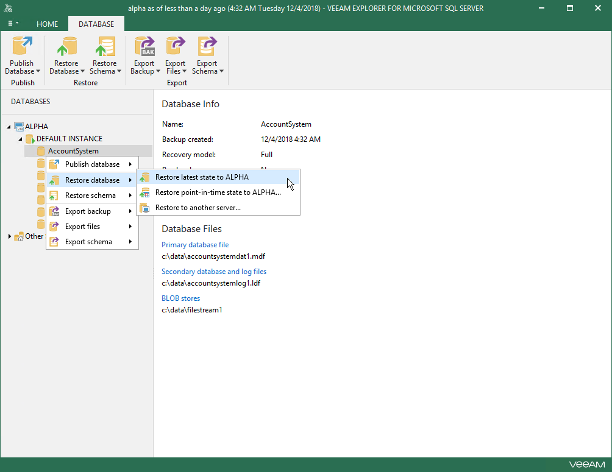
Task: Click the Restore Database ribbon icon
Action: 66,46
